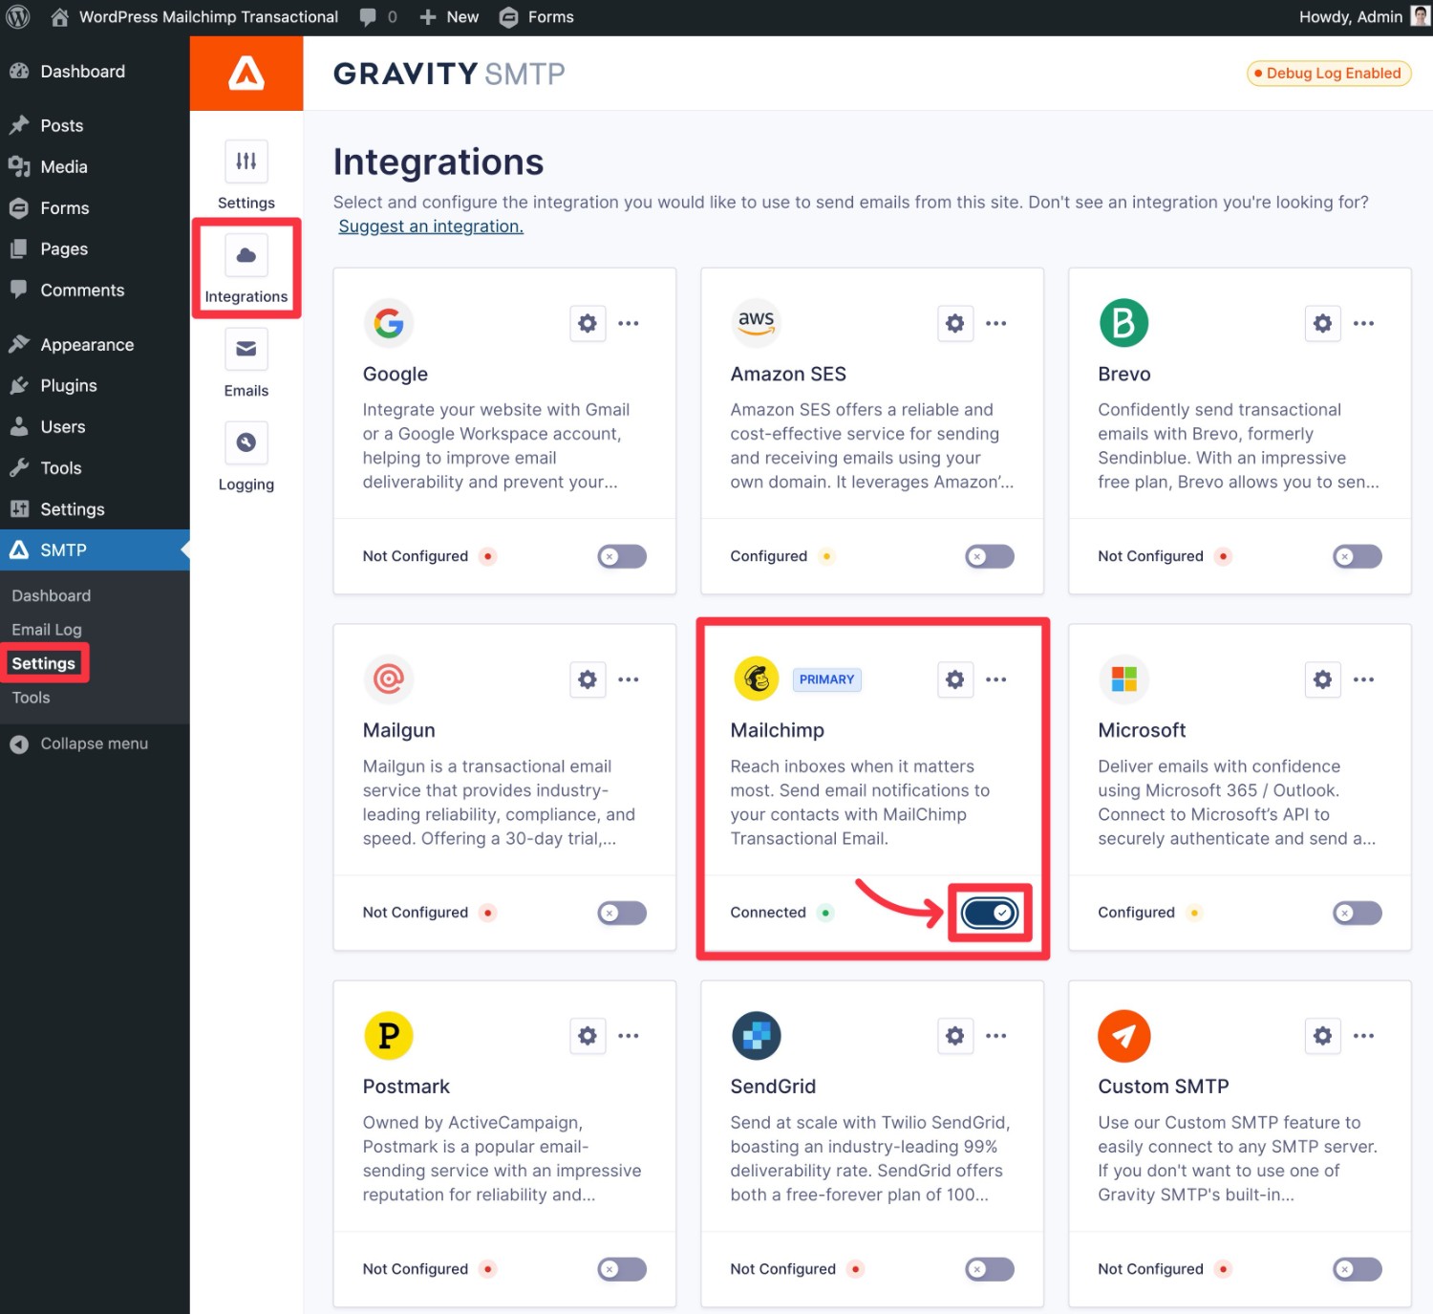The height and width of the screenshot is (1314, 1433).
Task: Click the Gravity SMTP orange logo
Action: 246,74
